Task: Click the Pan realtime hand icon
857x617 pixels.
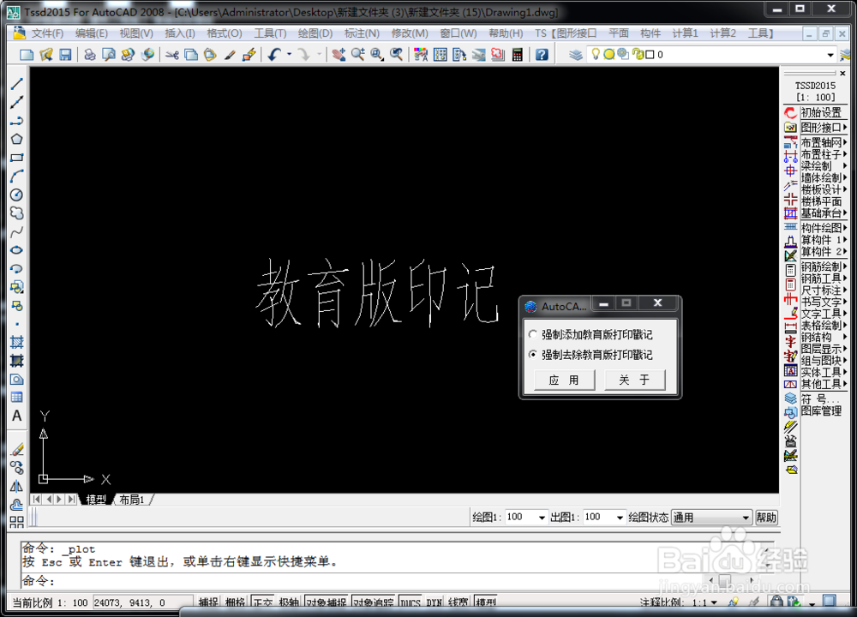Action: click(x=339, y=55)
